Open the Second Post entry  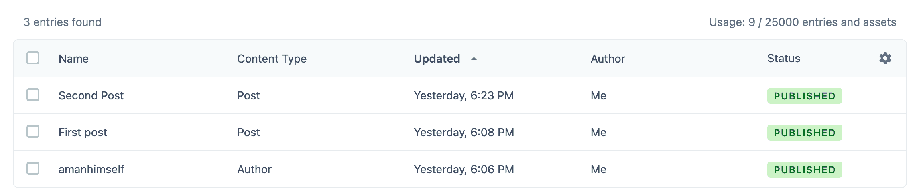[x=91, y=95]
